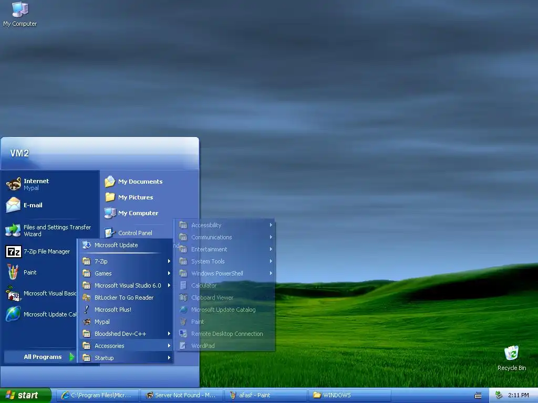Click the My Documents folder icon
This screenshot has width=538, height=403.
(110, 181)
